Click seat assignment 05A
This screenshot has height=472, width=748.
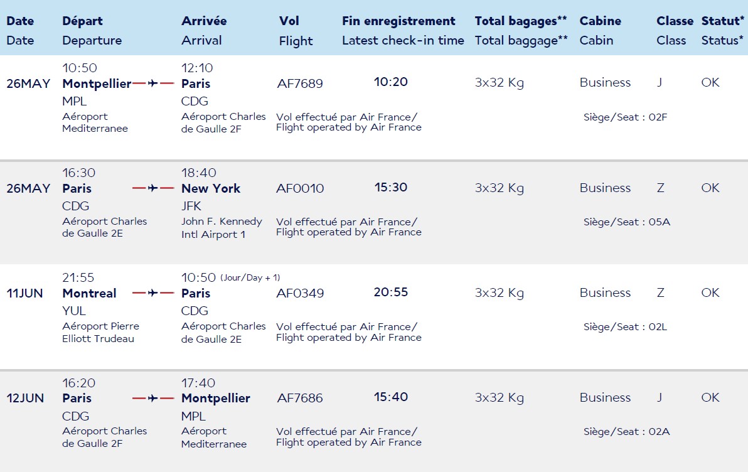coord(627,222)
